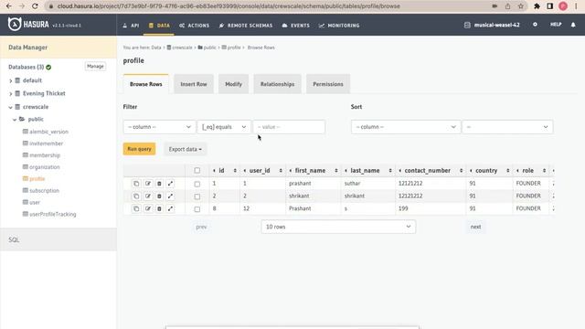Click the Hasura logo
Screen dimensions: 585x329
(28, 25)
